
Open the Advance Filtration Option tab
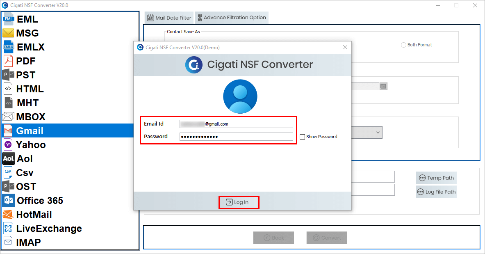232,18
